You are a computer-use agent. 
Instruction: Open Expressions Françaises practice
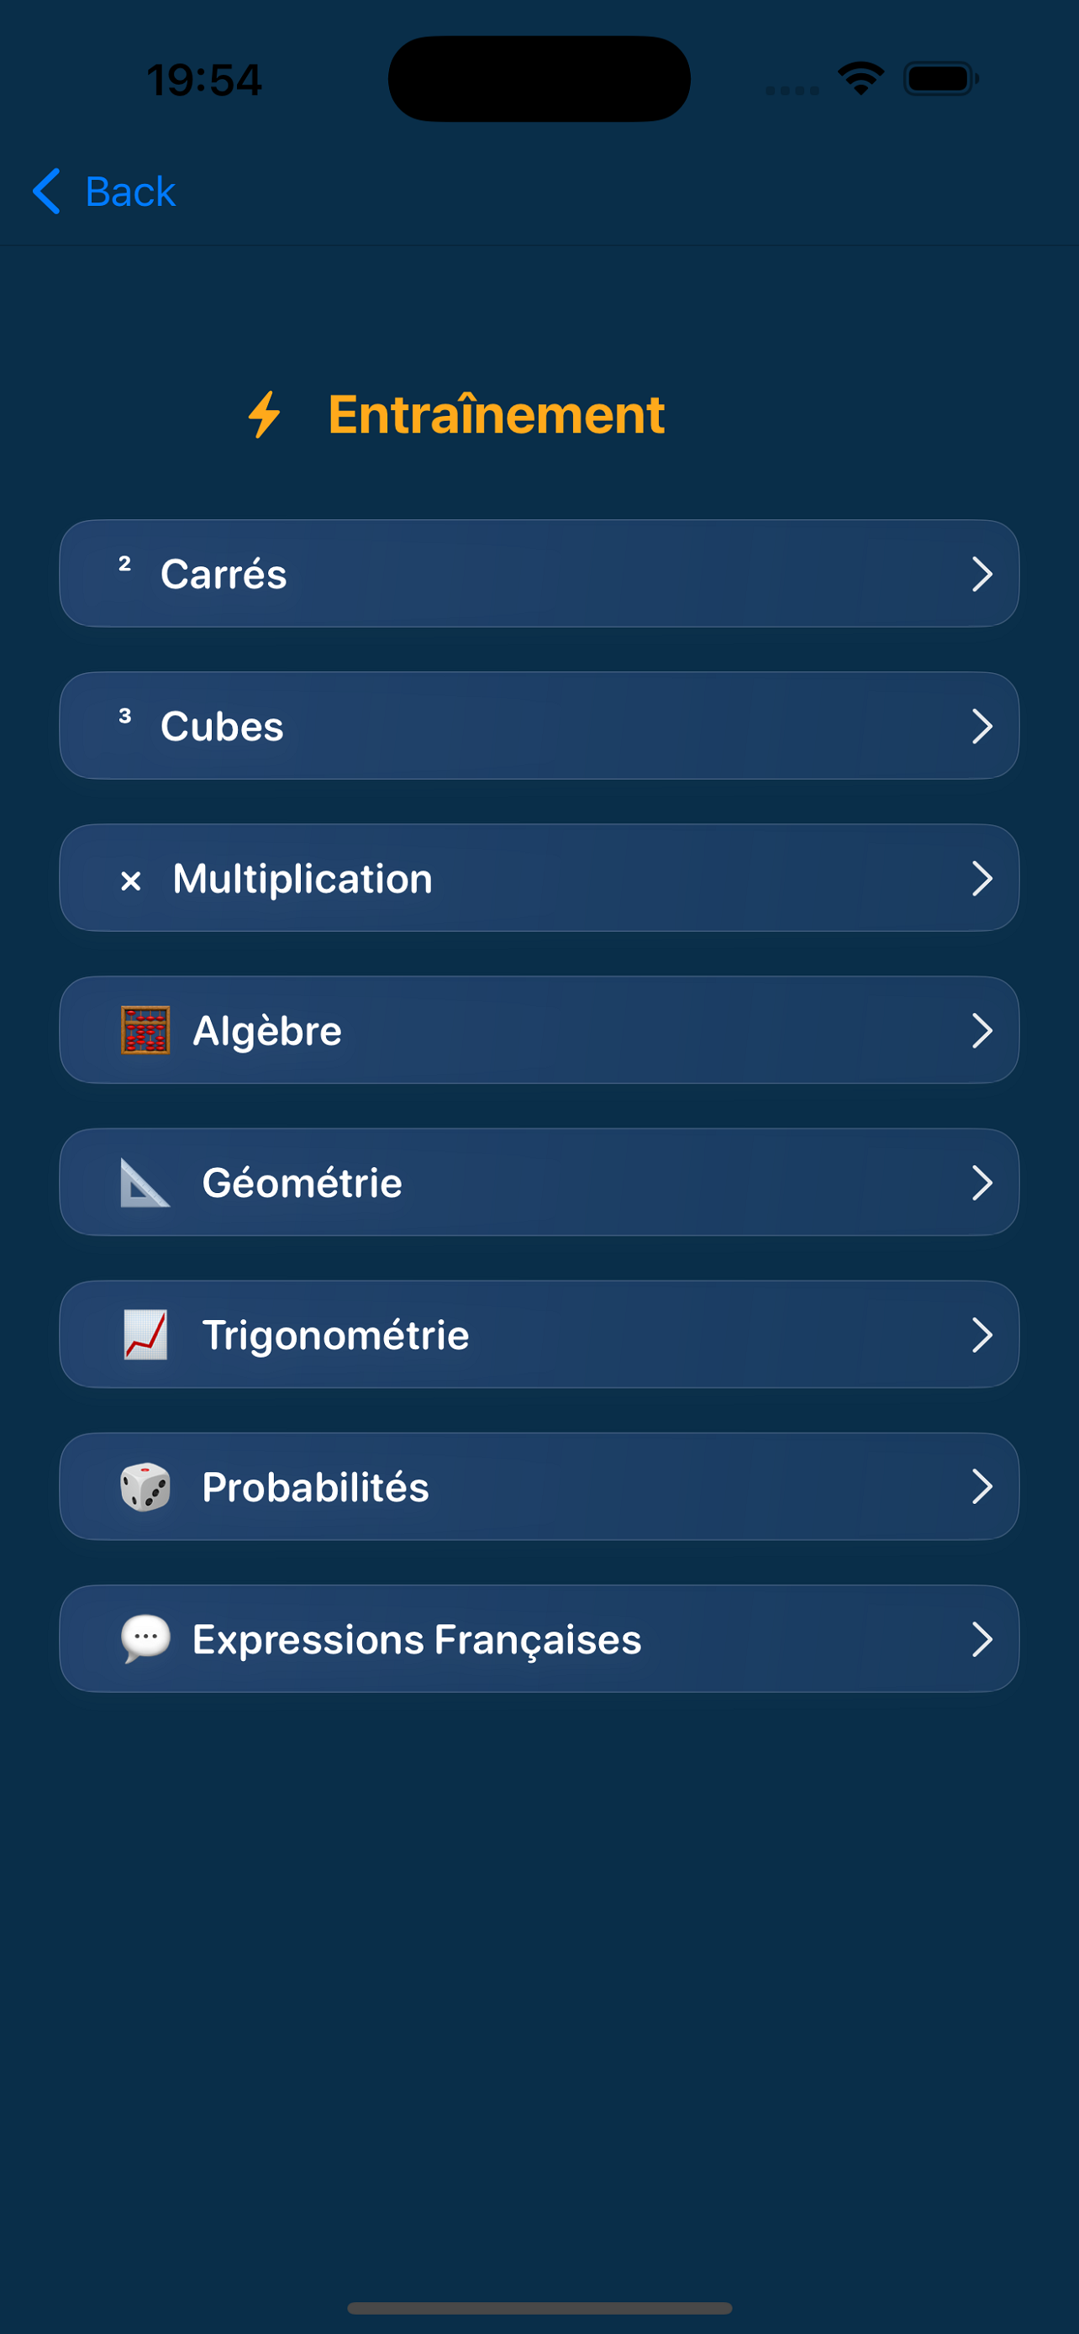(539, 1639)
